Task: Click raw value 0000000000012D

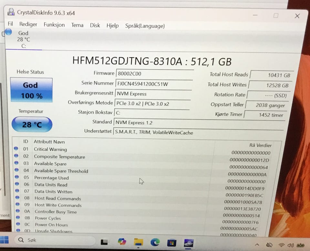Action: point(249,160)
